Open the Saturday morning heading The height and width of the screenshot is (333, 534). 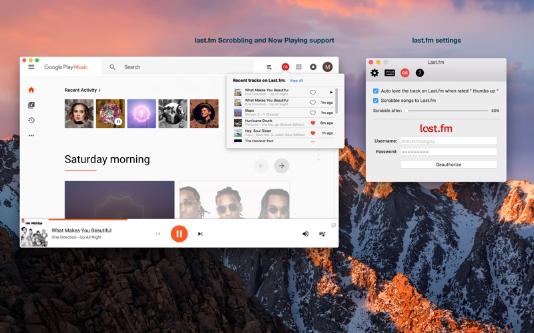pyautogui.click(x=107, y=159)
